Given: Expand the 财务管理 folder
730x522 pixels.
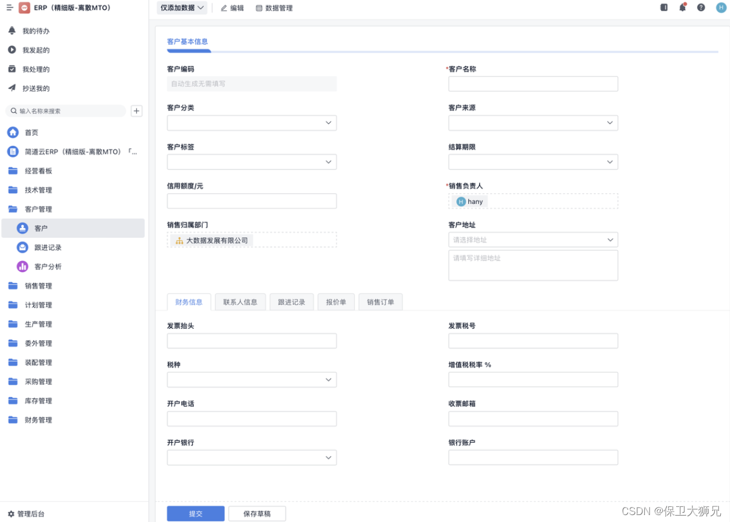Looking at the screenshot, I should coord(13,420).
